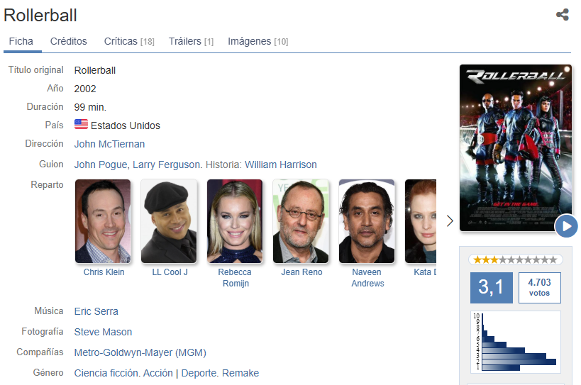Viewport: 581px width, 385px height.
Task: Click the 3,1 average score box
Action: pyautogui.click(x=492, y=288)
